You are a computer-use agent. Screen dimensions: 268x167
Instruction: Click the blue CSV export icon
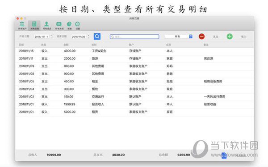pos(224,155)
